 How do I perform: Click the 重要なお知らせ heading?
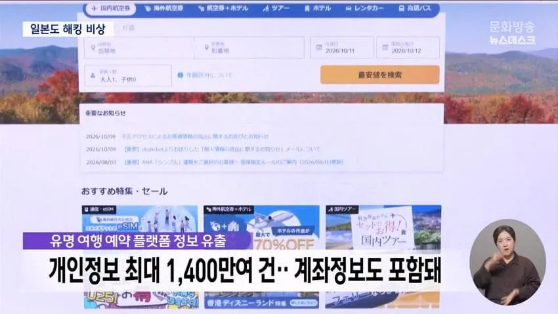pyautogui.click(x=105, y=113)
